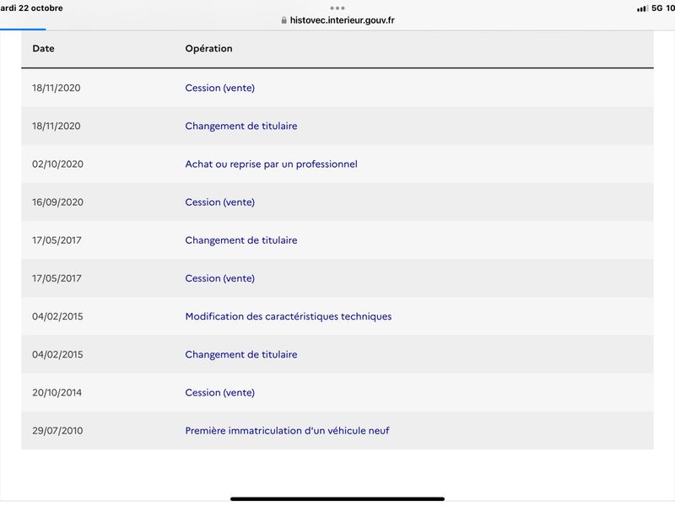Tap the 5G signal status indicator

[x=657, y=8]
